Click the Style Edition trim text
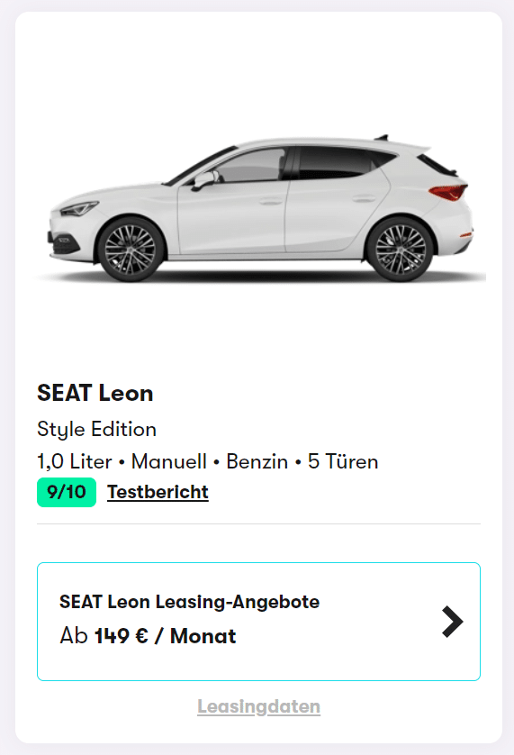This screenshot has height=755, width=514. pyautogui.click(x=96, y=429)
